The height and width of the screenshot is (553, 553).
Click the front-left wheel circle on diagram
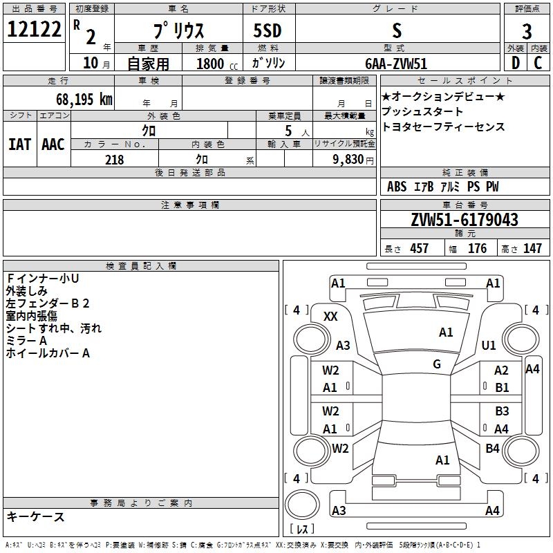click(312, 339)
